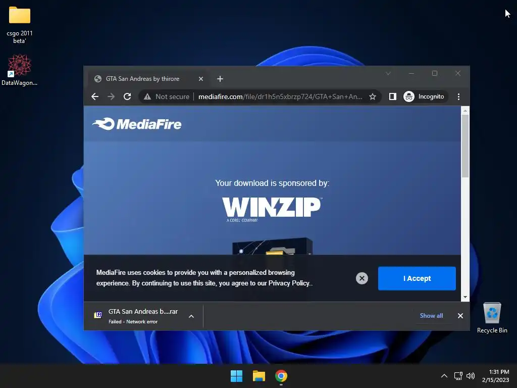
Task: Open the Chrome three-dot menu
Action: click(x=458, y=96)
